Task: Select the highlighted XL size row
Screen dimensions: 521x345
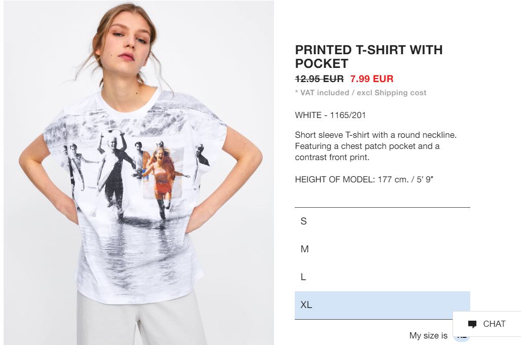Action: (383, 305)
